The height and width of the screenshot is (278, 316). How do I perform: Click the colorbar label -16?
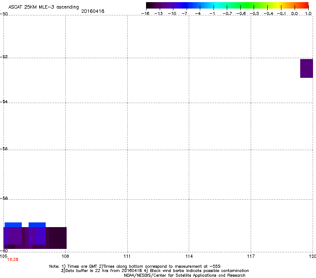pyautogui.click(x=145, y=14)
